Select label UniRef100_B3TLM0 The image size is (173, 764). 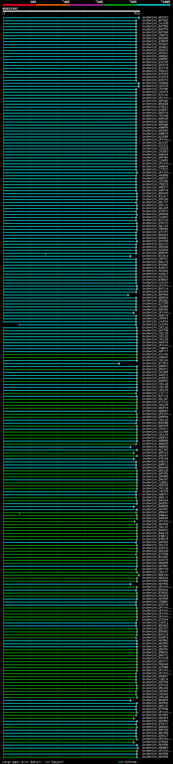tap(155, 95)
